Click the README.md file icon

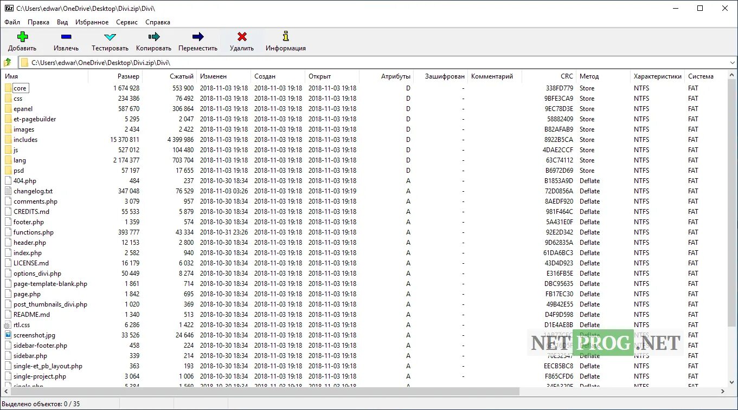pos(8,315)
